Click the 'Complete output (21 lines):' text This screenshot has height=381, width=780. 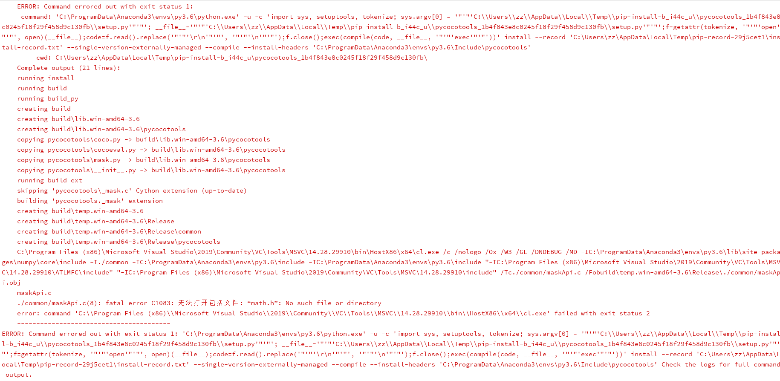pos(69,68)
